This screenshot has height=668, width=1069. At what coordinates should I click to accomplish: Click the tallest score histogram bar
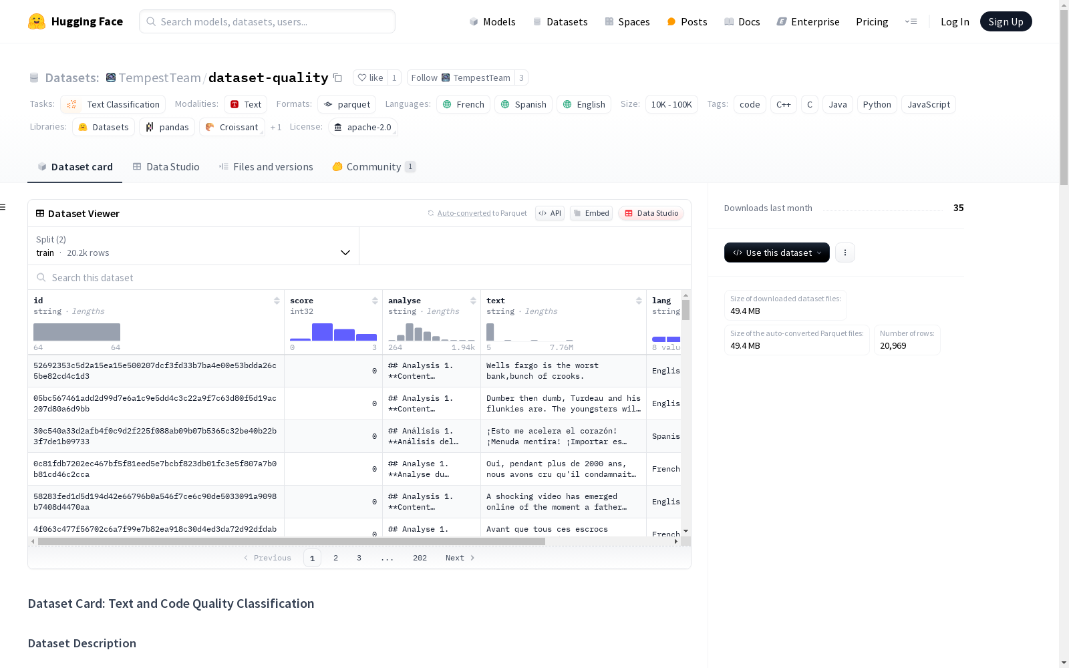[322, 332]
